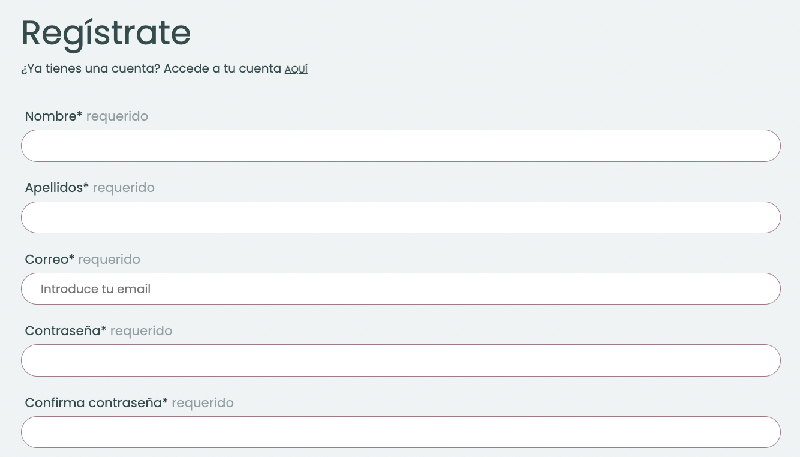Click the Contraseña field label
The width and height of the screenshot is (800, 457).
[x=62, y=331]
